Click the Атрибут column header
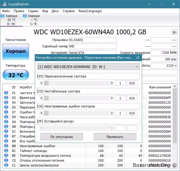 coord(26,87)
